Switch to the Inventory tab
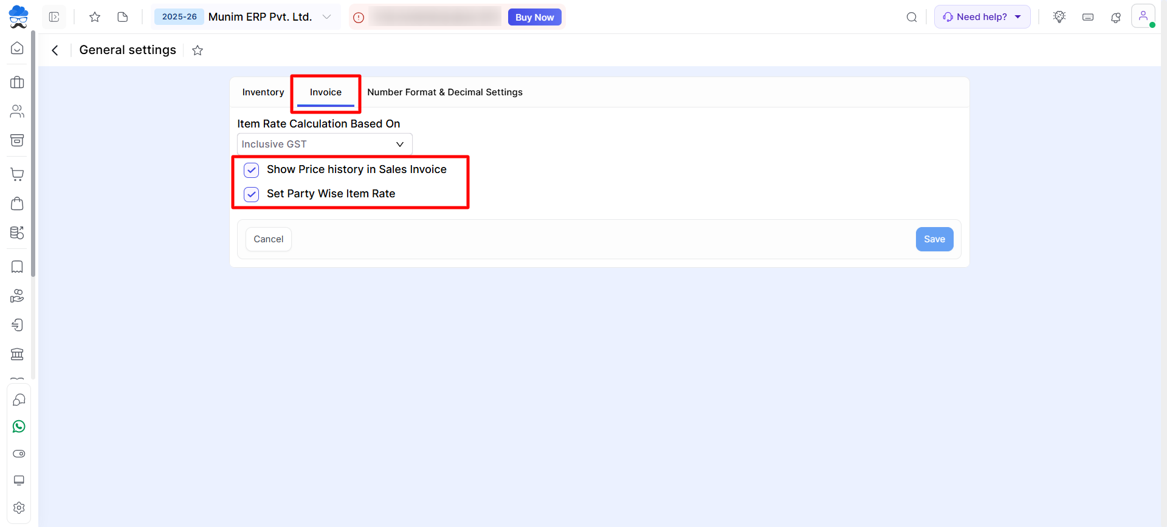Image resolution: width=1167 pixels, height=527 pixels. coord(263,92)
